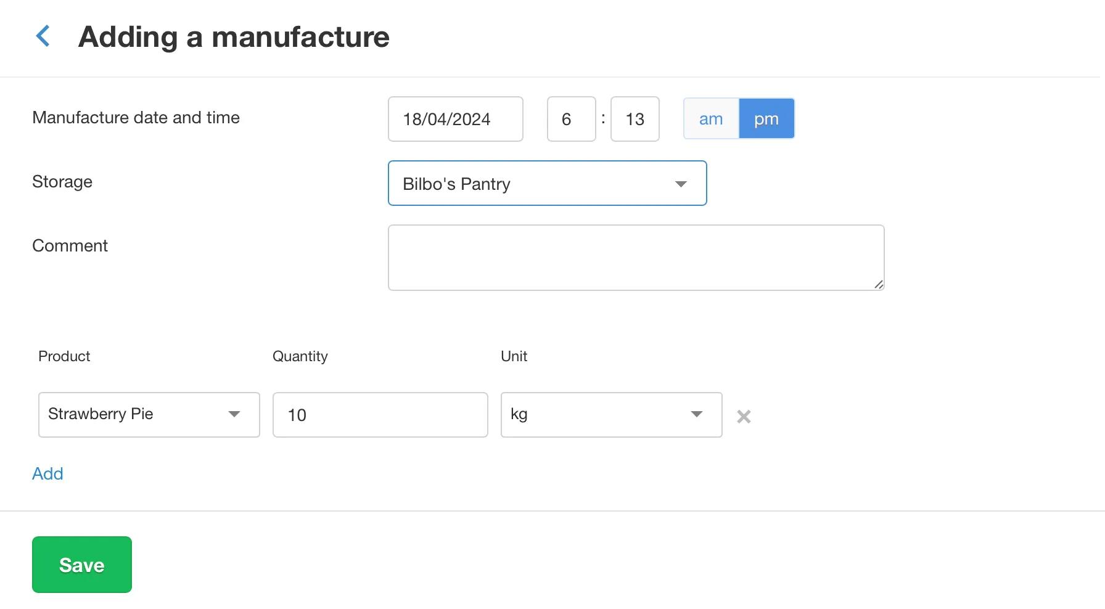Click the Quantity column header
1105x609 pixels.
click(300, 356)
